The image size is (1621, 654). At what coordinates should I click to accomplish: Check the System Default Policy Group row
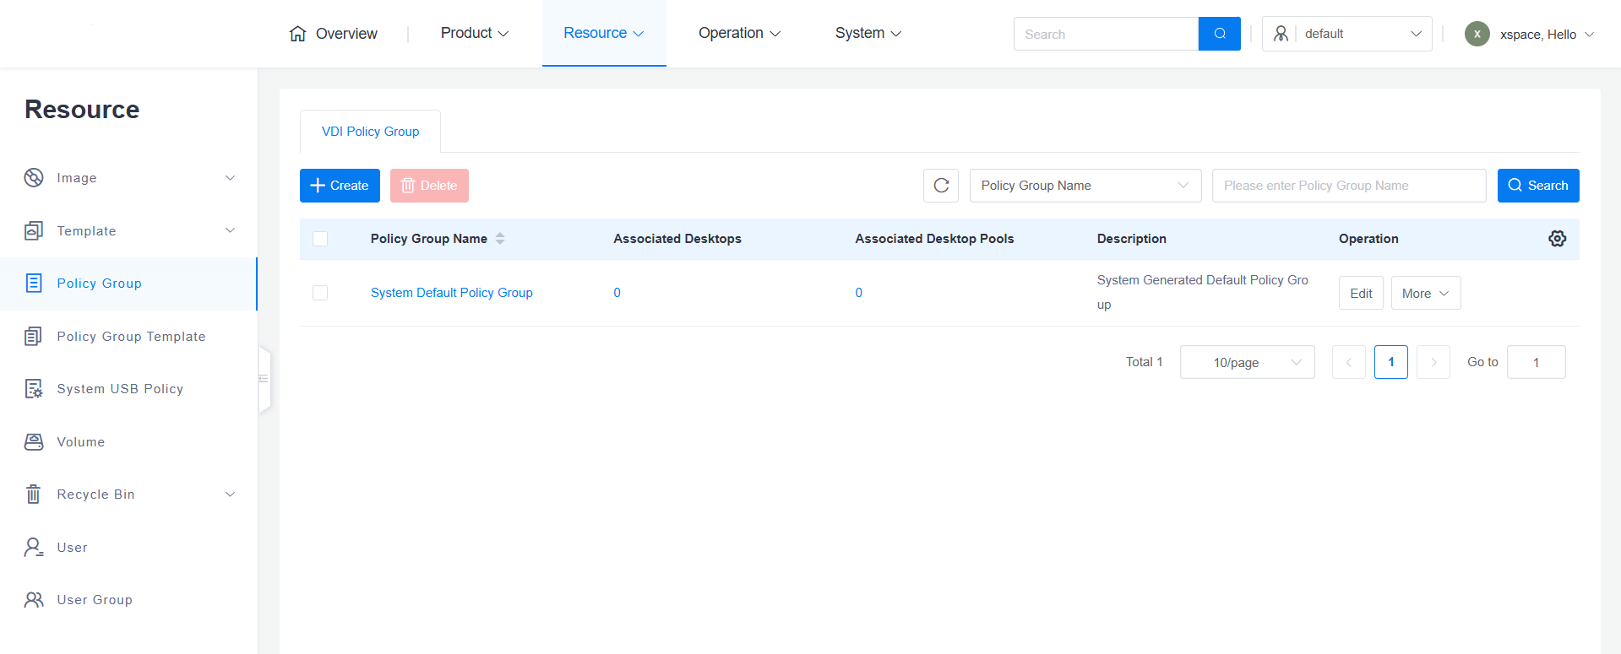320,293
